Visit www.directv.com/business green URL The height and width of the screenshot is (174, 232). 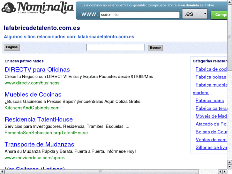[32, 83]
